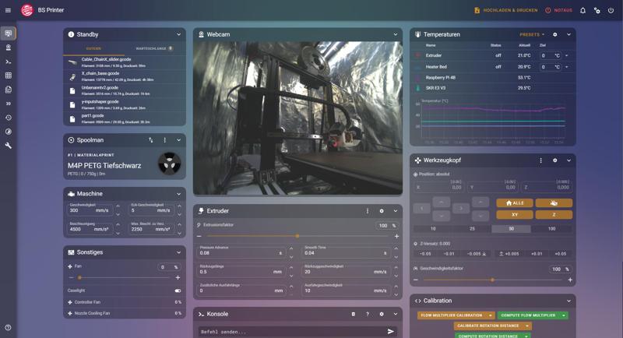Open the Webcam page in sidebar
Viewport: 623px width, 338px height.
[9, 48]
